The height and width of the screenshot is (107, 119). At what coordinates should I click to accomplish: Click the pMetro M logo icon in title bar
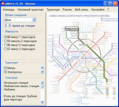pyautogui.click(x=3, y=4)
